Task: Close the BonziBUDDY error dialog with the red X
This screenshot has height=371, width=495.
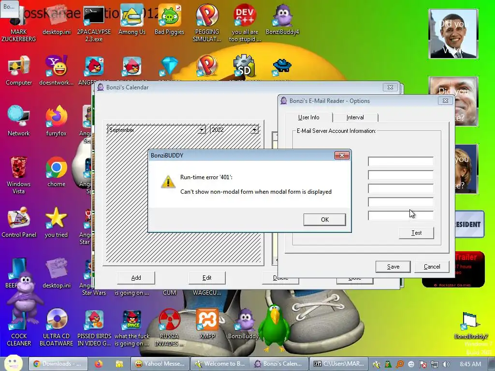Action: [x=342, y=155]
